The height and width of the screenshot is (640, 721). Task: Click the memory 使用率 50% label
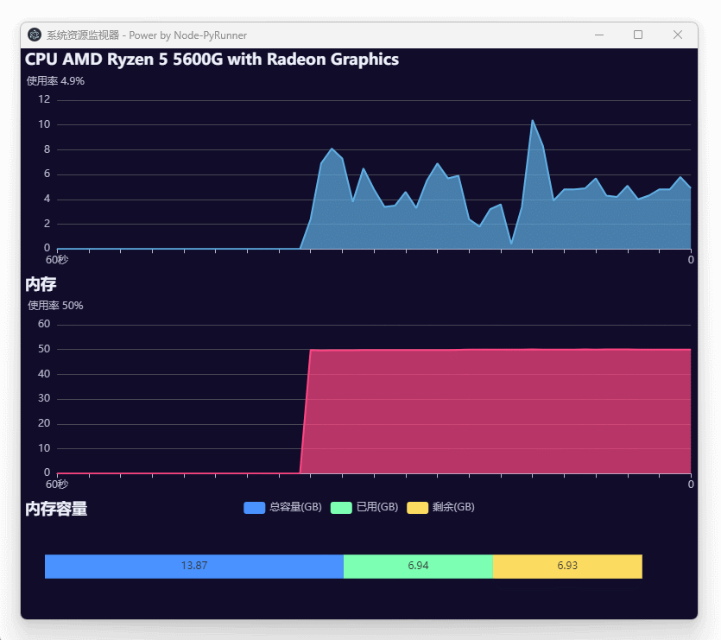click(x=55, y=306)
